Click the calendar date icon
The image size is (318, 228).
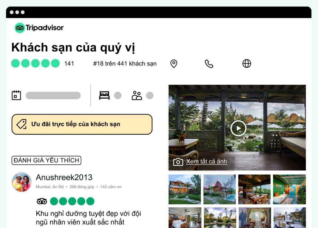(x=16, y=95)
